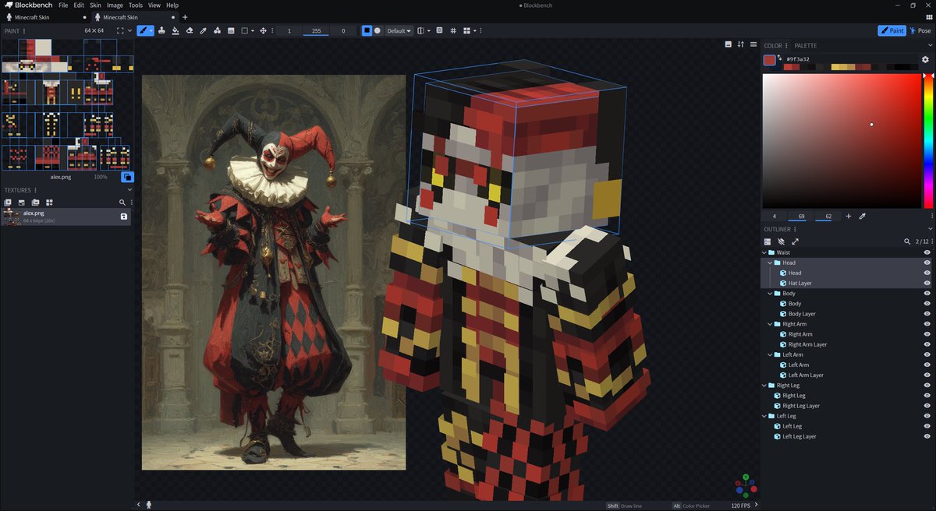Click the main color swatch #9f3a32
The width and height of the screenshot is (936, 511).
click(770, 59)
